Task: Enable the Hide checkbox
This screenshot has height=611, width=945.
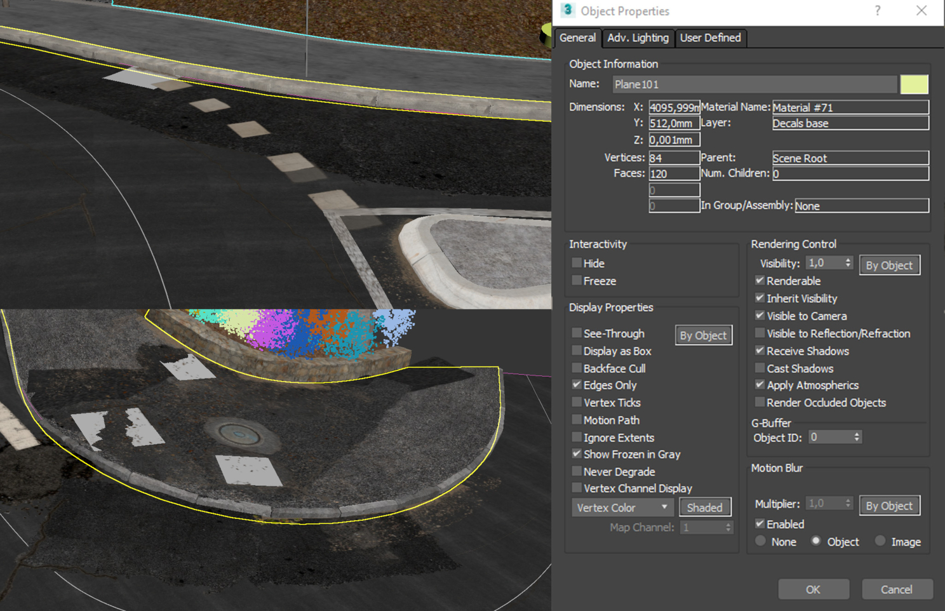Action: tap(577, 263)
